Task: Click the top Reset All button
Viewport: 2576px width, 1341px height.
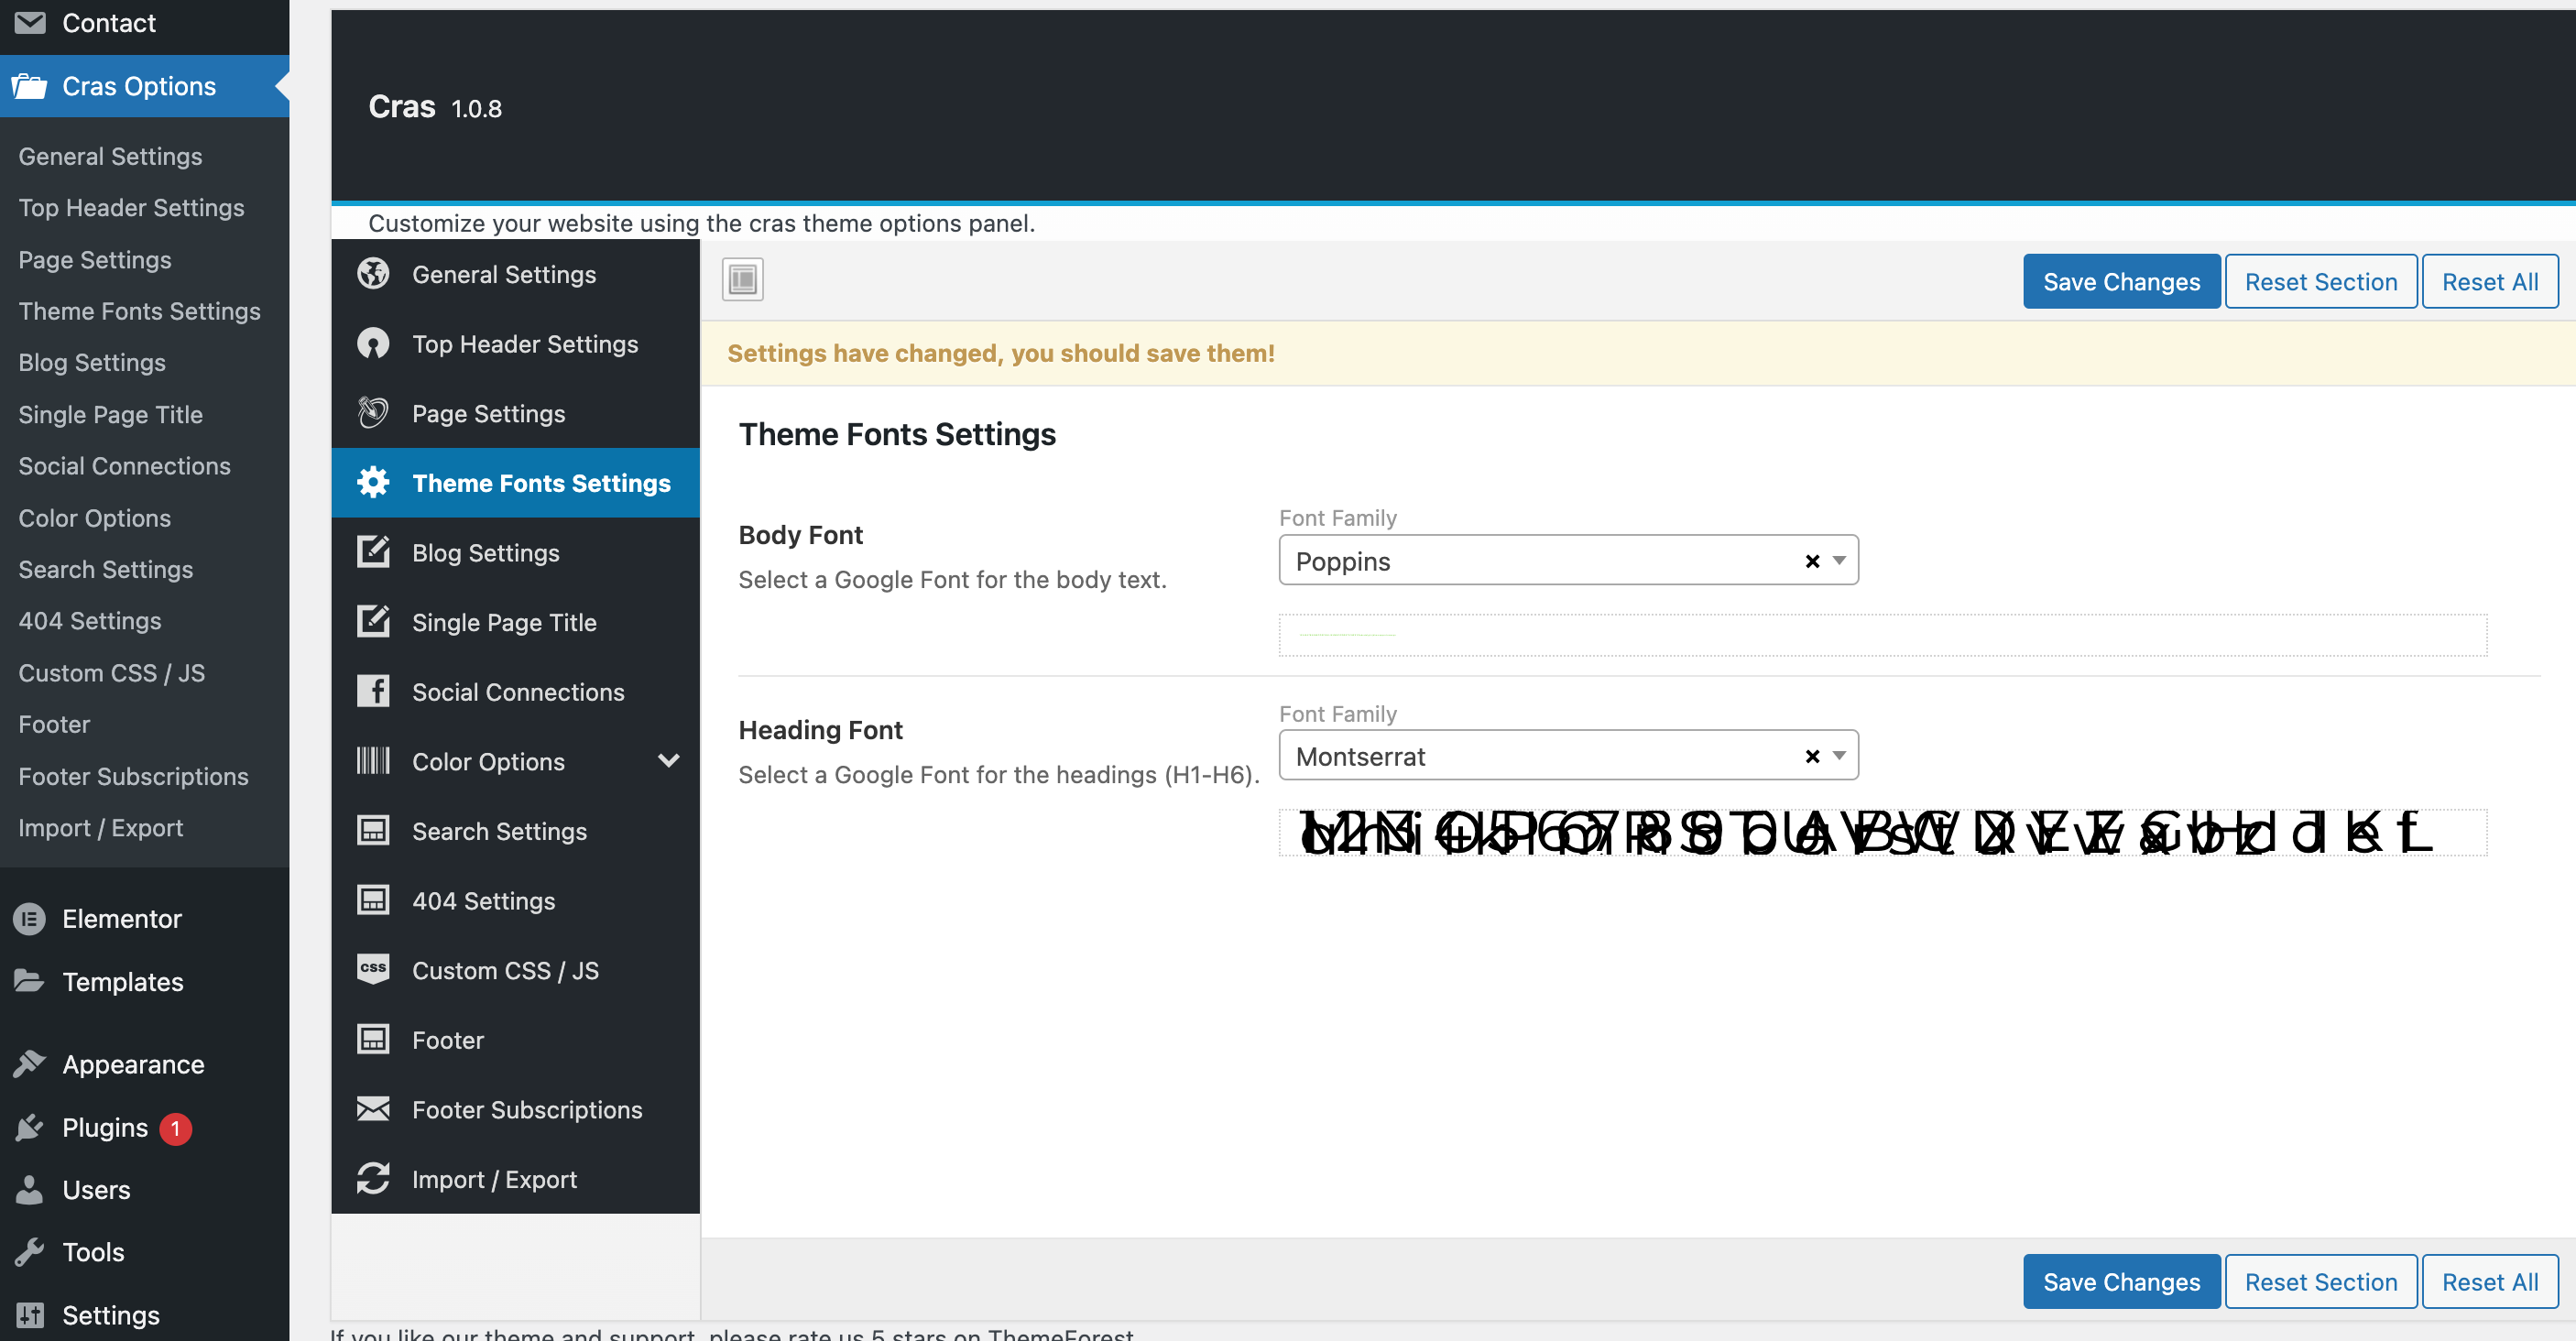Action: [2488, 282]
